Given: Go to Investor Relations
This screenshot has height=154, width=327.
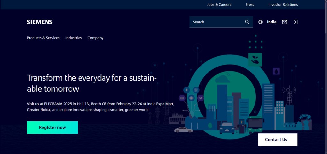Looking at the screenshot, I should [283, 4].
